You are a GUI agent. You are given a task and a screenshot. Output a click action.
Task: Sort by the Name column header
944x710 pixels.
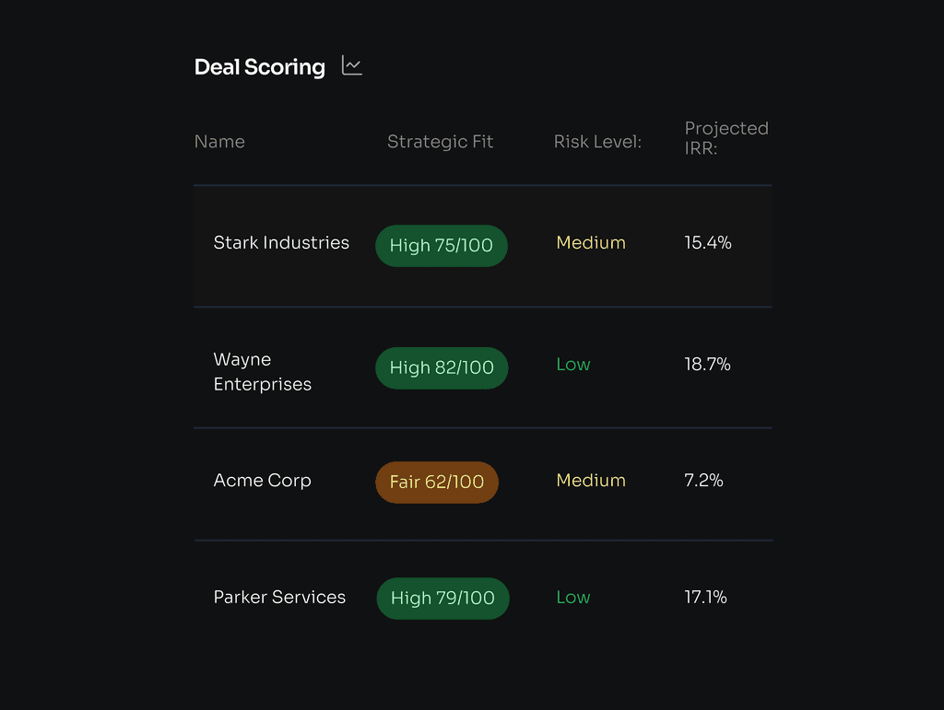(219, 141)
